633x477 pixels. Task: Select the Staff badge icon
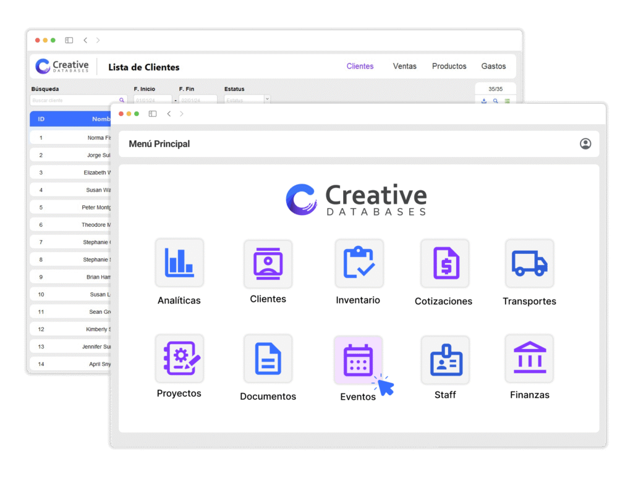445,360
